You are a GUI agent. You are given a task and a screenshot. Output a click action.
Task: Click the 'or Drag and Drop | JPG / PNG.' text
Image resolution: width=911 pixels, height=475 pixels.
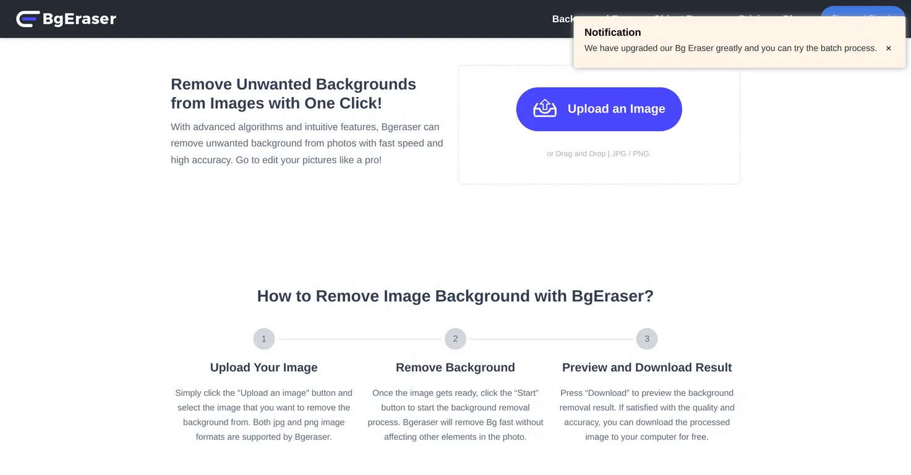tap(599, 153)
